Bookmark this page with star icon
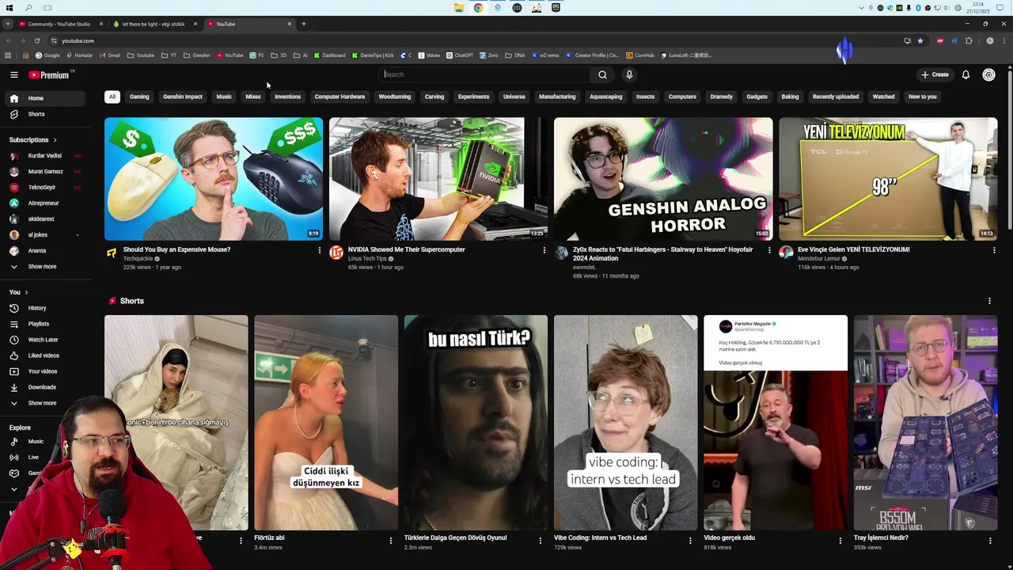1013x570 pixels. [920, 40]
